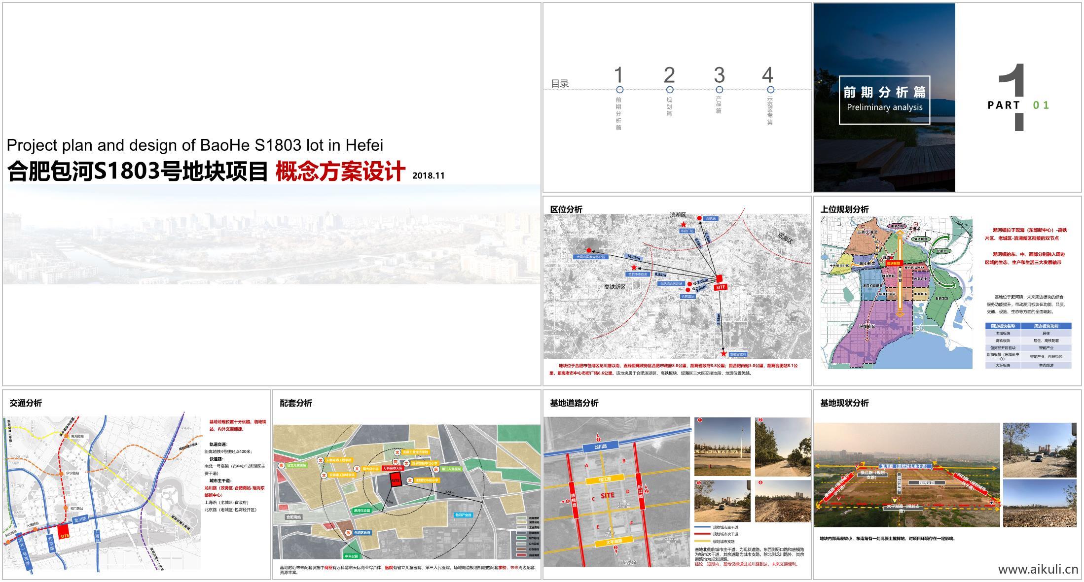Click the red SITE marker on the 区位分析 map
The height and width of the screenshot is (582, 1084).
click(x=719, y=279)
